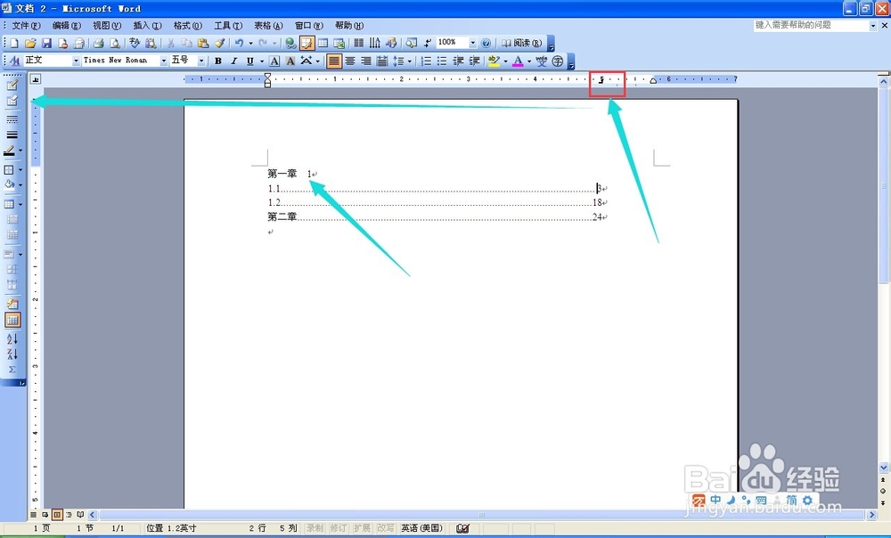The width and height of the screenshot is (891, 538).
Task: Apply character shading
Action: [290, 61]
